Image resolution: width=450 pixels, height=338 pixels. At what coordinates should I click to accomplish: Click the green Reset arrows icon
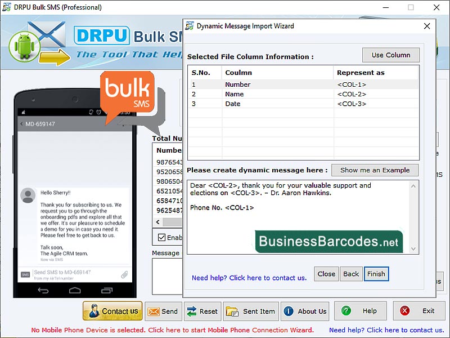[x=192, y=310]
